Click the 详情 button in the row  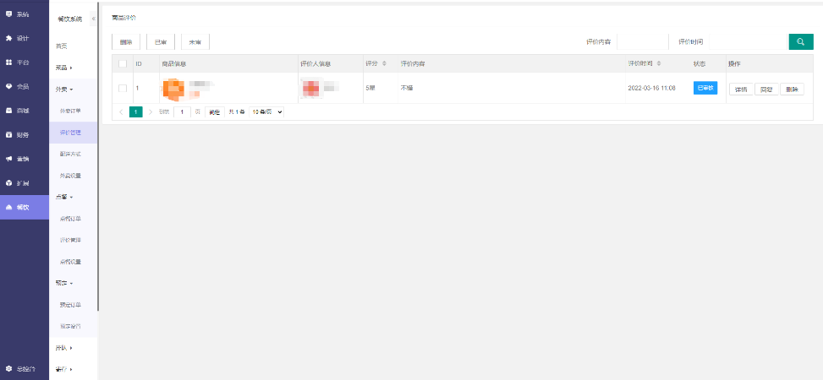pyautogui.click(x=740, y=89)
